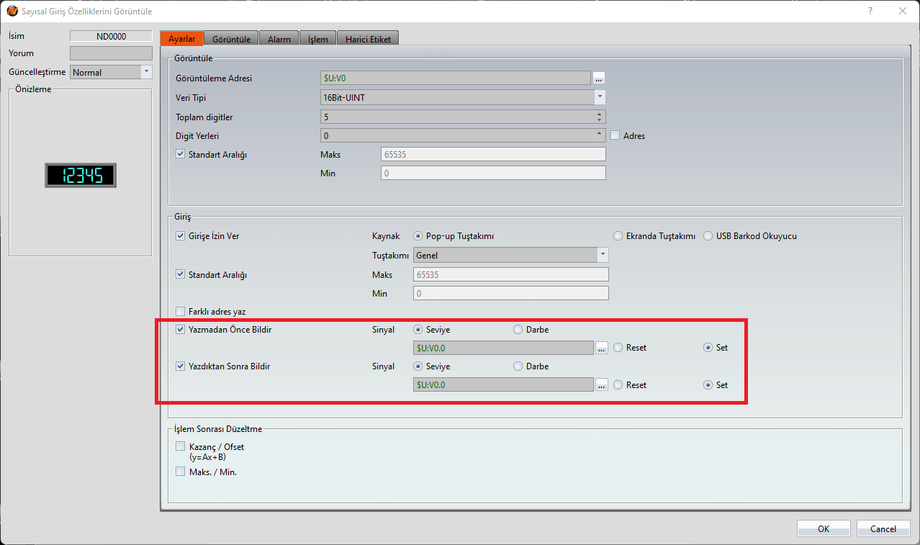Increase Toplam digitler with up arrow
The height and width of the screenshot is (545, 920).
[600, 113]
